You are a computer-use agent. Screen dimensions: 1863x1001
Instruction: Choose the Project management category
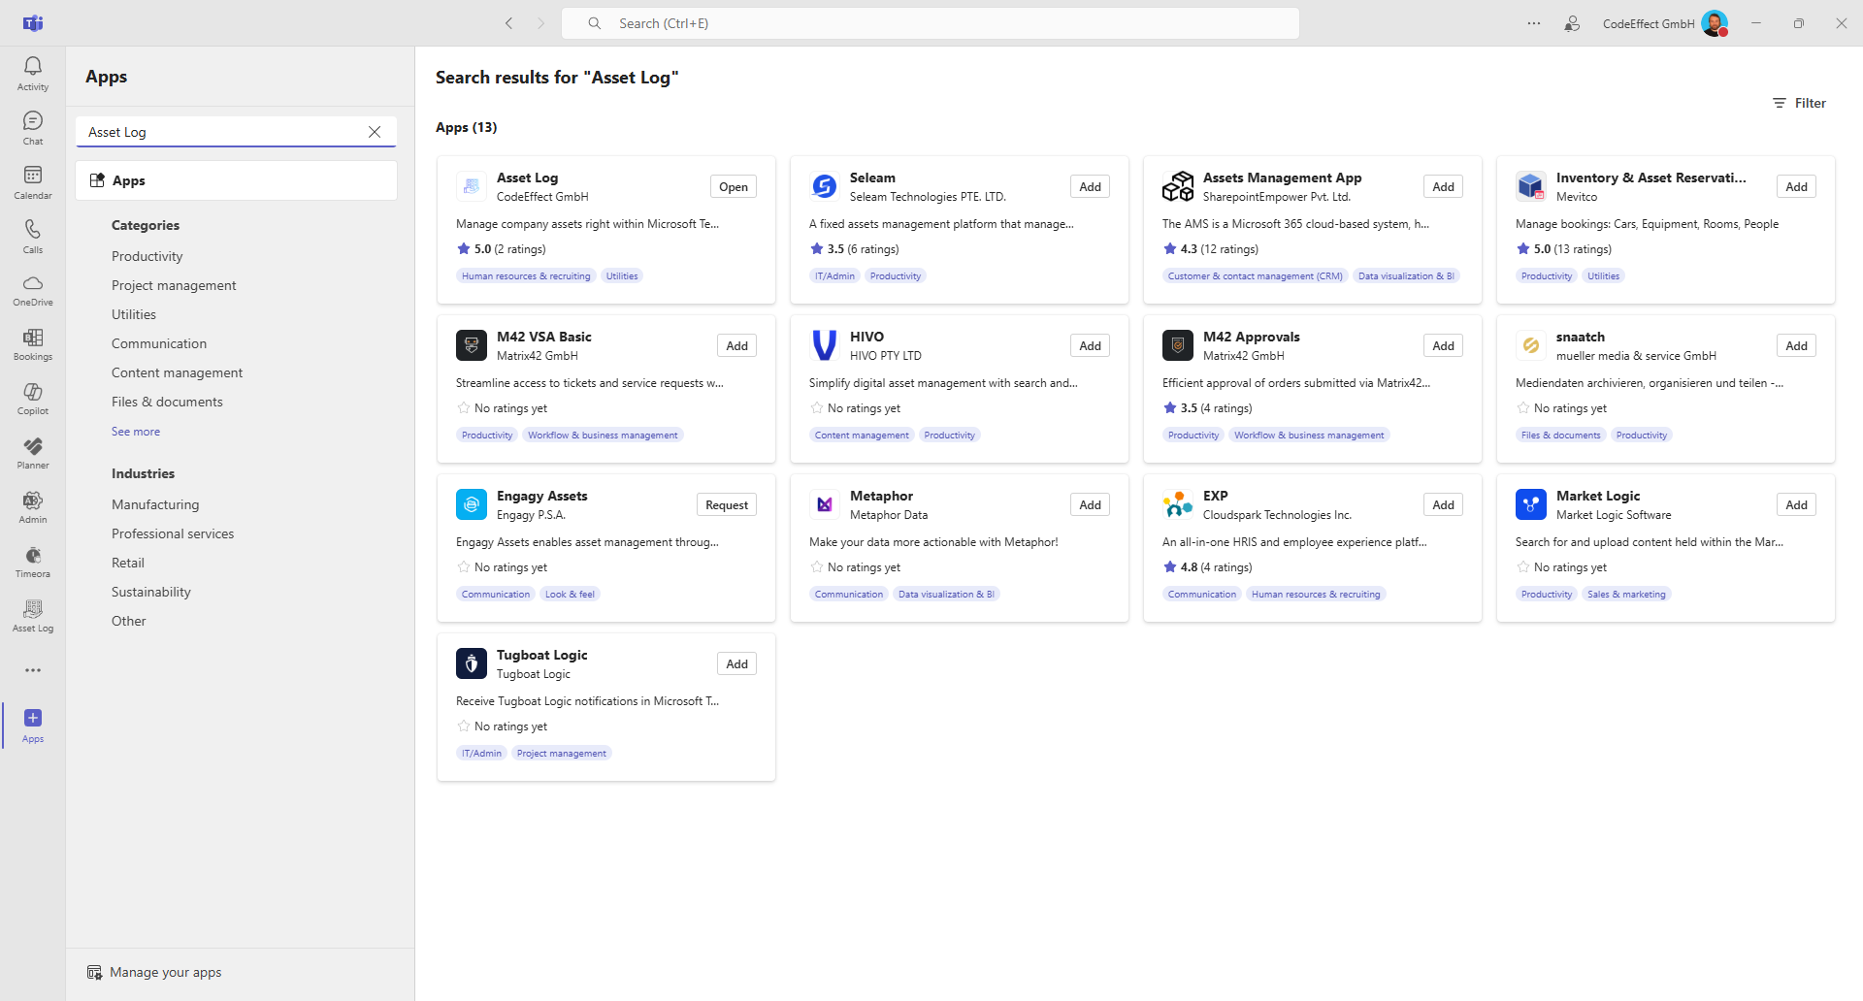tap(174, 285)
